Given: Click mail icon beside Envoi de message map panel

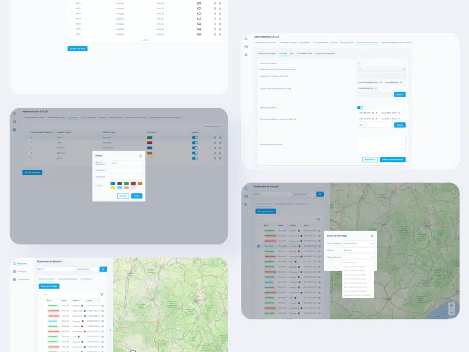Looking at the screenshot, I should (x=246, y=197).
